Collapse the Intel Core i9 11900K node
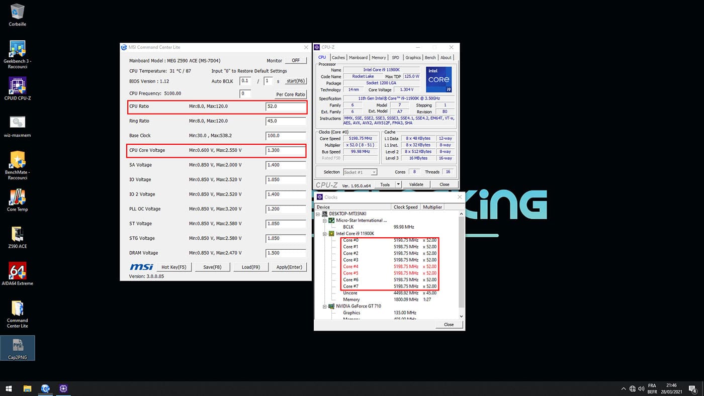704x396 pixels. [324, 234]
